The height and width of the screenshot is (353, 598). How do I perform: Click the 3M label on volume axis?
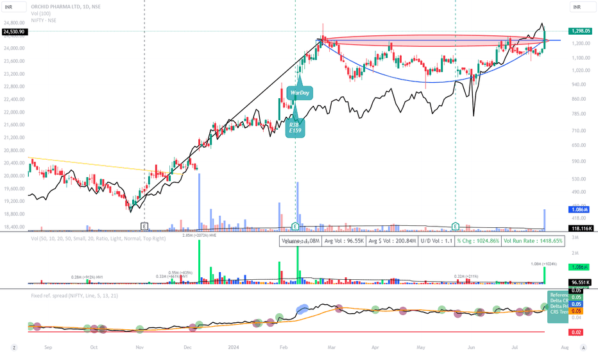coord(575,237)
